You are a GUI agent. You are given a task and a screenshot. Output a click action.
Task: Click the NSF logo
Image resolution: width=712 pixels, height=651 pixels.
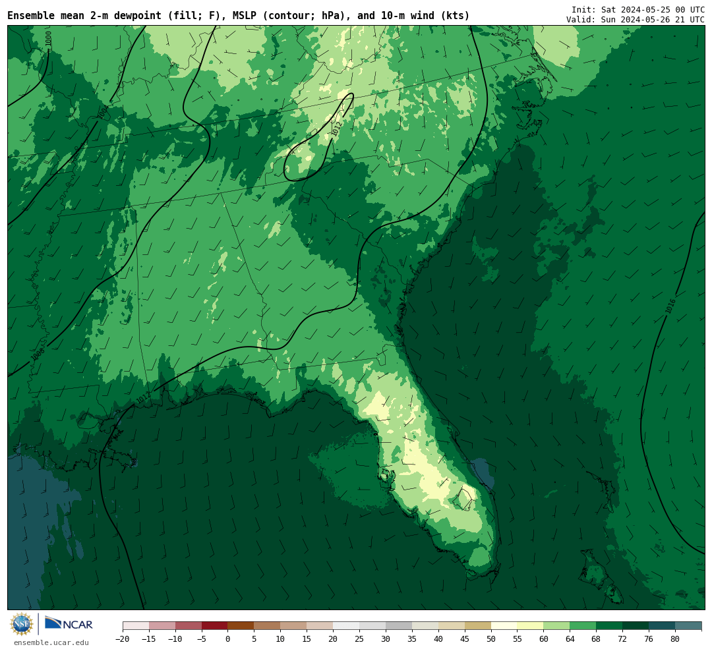[22, 624]
